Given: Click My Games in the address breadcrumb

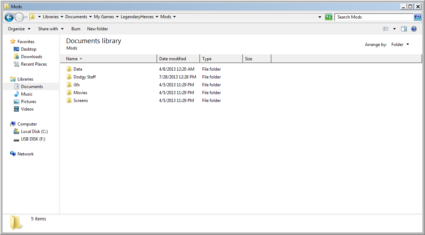Looking at the screenshot, I should click(104, 17).
